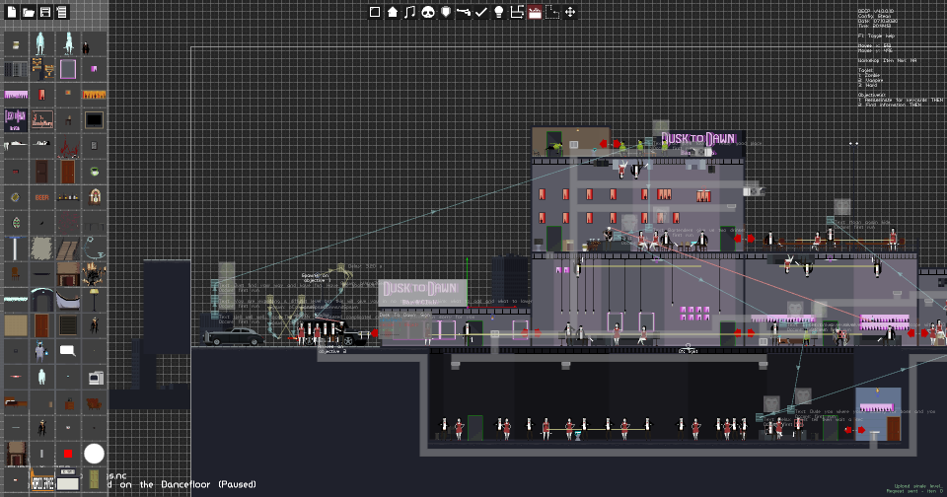Pick the floor lamp palette item
The height and width of the screenshot is (497, 947).
[x=95, y=300]
